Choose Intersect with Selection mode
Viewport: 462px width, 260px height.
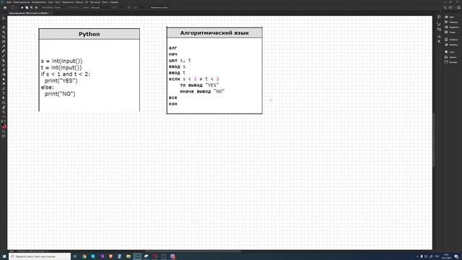(x=36, y=8)
